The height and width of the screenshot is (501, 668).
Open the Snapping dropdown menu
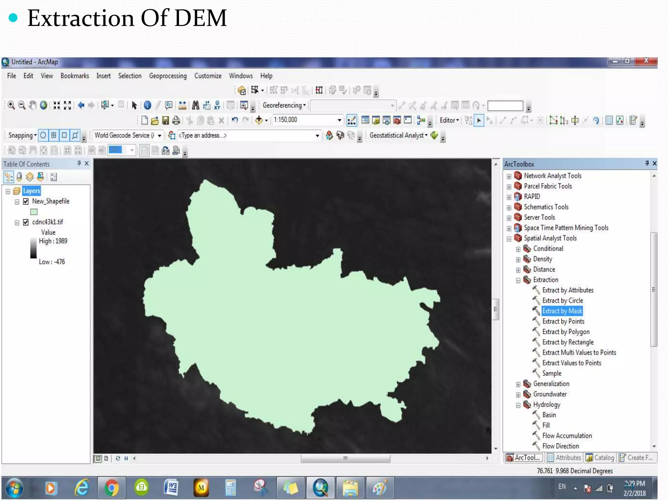[x=22, y=135]
